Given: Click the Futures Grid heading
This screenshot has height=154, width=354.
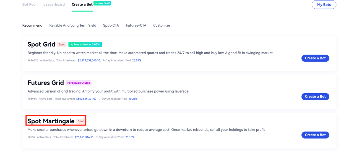Looking at the screenshot, I should tap(46, 83).
